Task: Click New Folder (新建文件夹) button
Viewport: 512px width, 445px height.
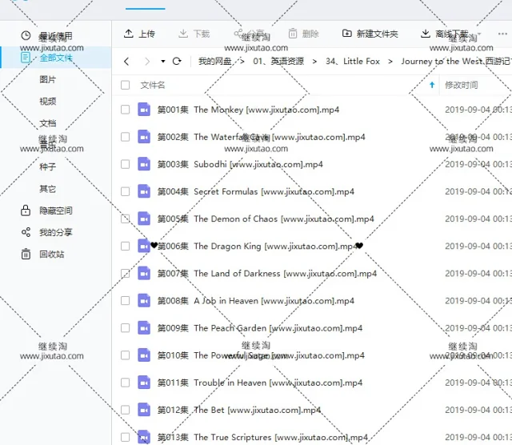Action: (370, 34)
